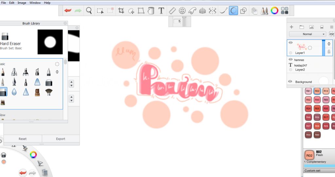Open the Color Wheel in top toolbar
Image resolution: width=335 pixels, height=177 pixels.
(274, 10)
